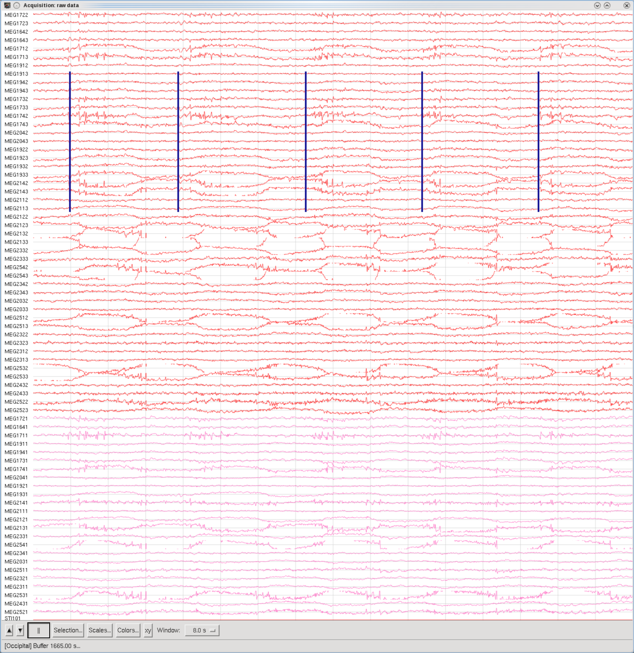Click the Acquisition window title-bar application icon
This screenshot has height=653, width=634.
pyautogui.click(x=8, y=5)
